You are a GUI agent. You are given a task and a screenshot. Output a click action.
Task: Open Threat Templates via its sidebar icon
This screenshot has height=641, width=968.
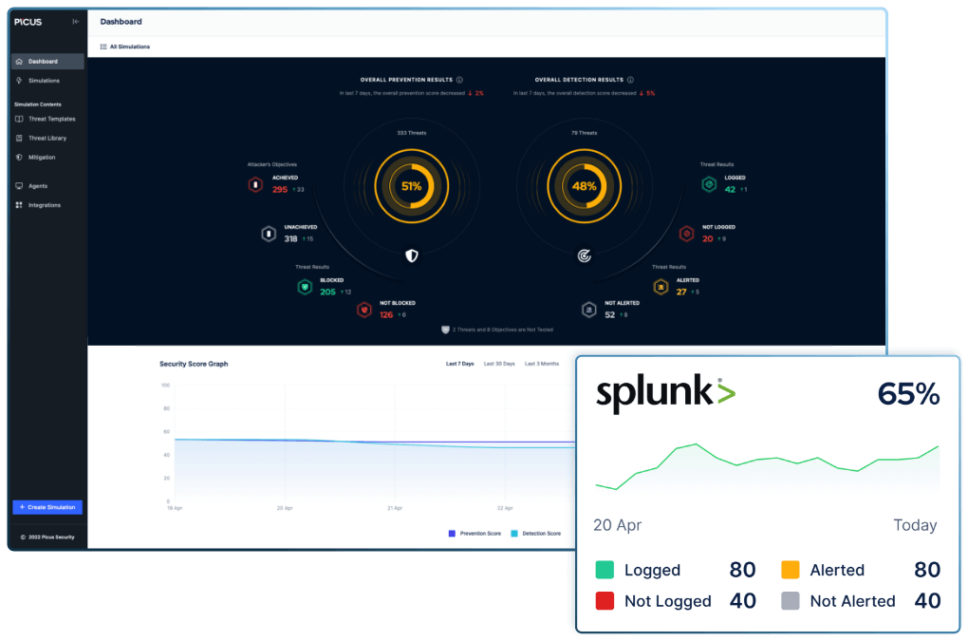19,119
